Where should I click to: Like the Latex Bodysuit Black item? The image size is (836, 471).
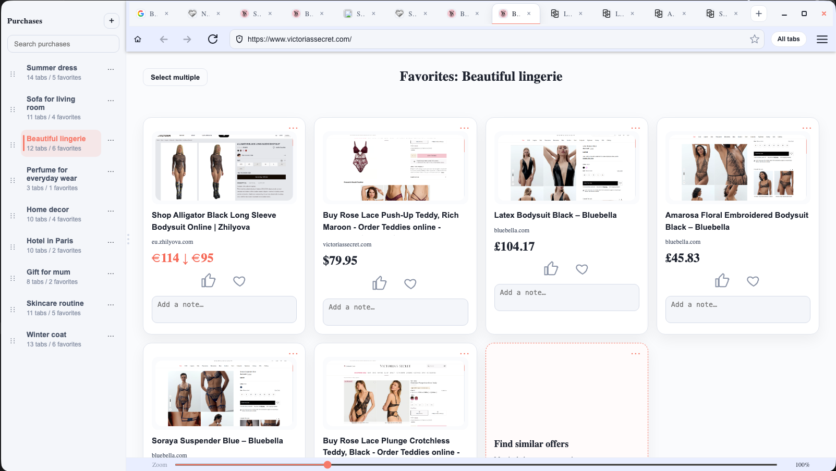click(x=551, y=269)
